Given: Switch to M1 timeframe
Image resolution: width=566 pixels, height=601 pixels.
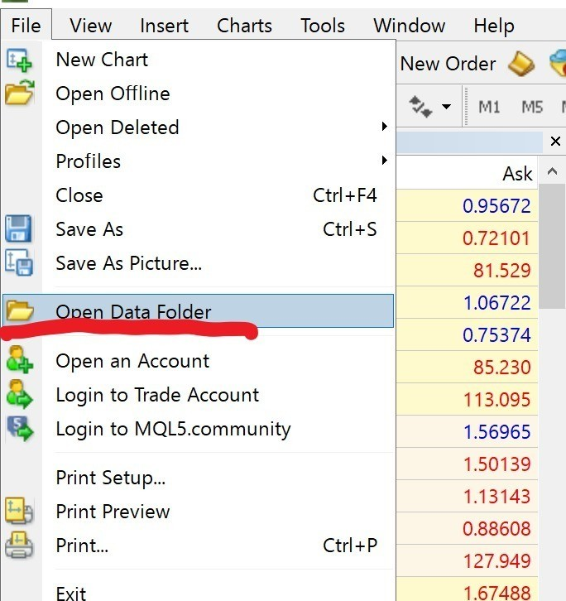Looking at the screenshot, I should (x=489, y=108).
